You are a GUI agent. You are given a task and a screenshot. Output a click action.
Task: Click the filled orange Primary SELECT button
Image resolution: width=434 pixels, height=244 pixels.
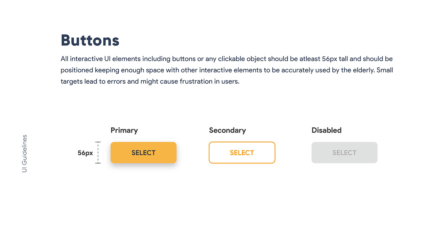[143, 153]
